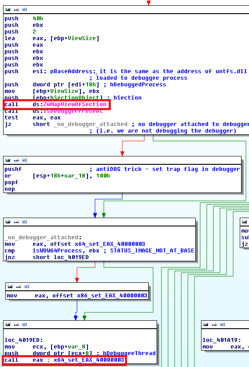This screenshot has height=367, width=249.
Task: Select the 'push 2' instruction
Action: pyautogui.click(x=20, y=32)
